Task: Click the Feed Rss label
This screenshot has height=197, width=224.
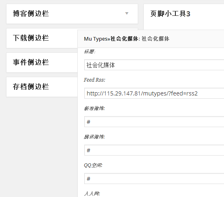Action: [94, 80]
